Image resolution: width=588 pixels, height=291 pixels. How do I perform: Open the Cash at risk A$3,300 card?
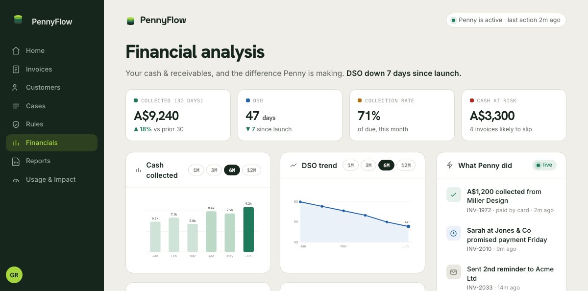514,115
